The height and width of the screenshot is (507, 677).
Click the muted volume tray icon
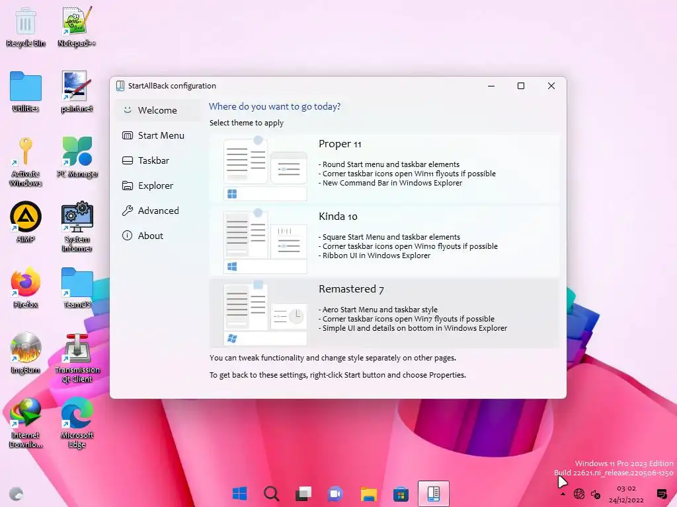(596, 494)
